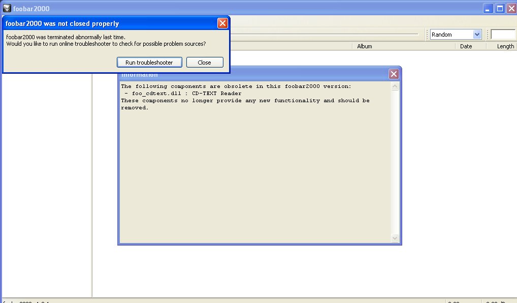
Task: Click scroll down arrow in Information window
Action: [395, 238]
